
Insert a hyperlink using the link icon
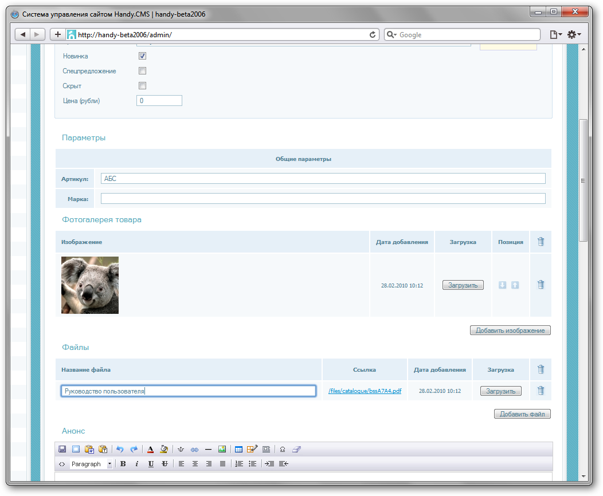pyautogui.click(x=194, y=450)
